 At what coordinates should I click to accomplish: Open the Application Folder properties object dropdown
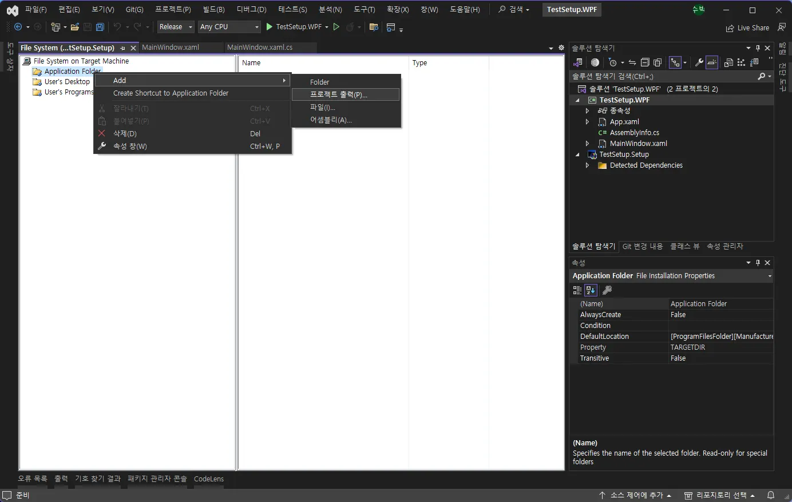click(770, 276)
